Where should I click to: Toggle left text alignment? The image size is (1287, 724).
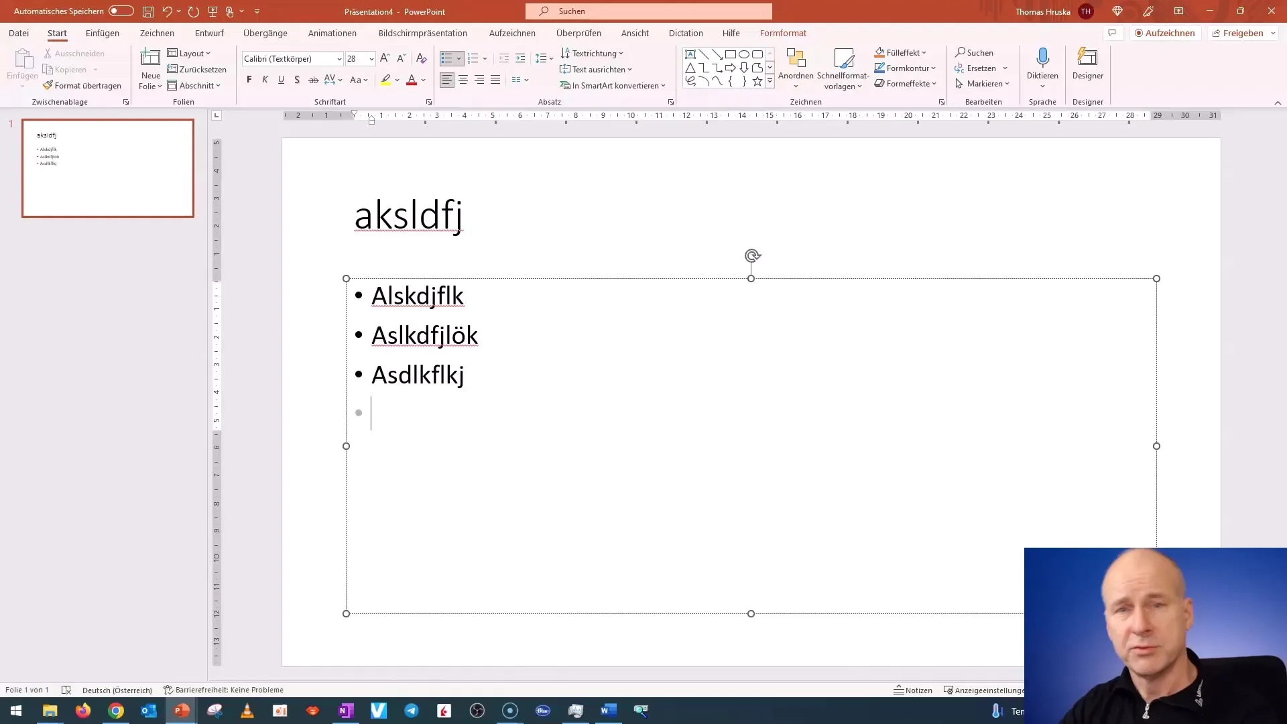tap(447, 80)
